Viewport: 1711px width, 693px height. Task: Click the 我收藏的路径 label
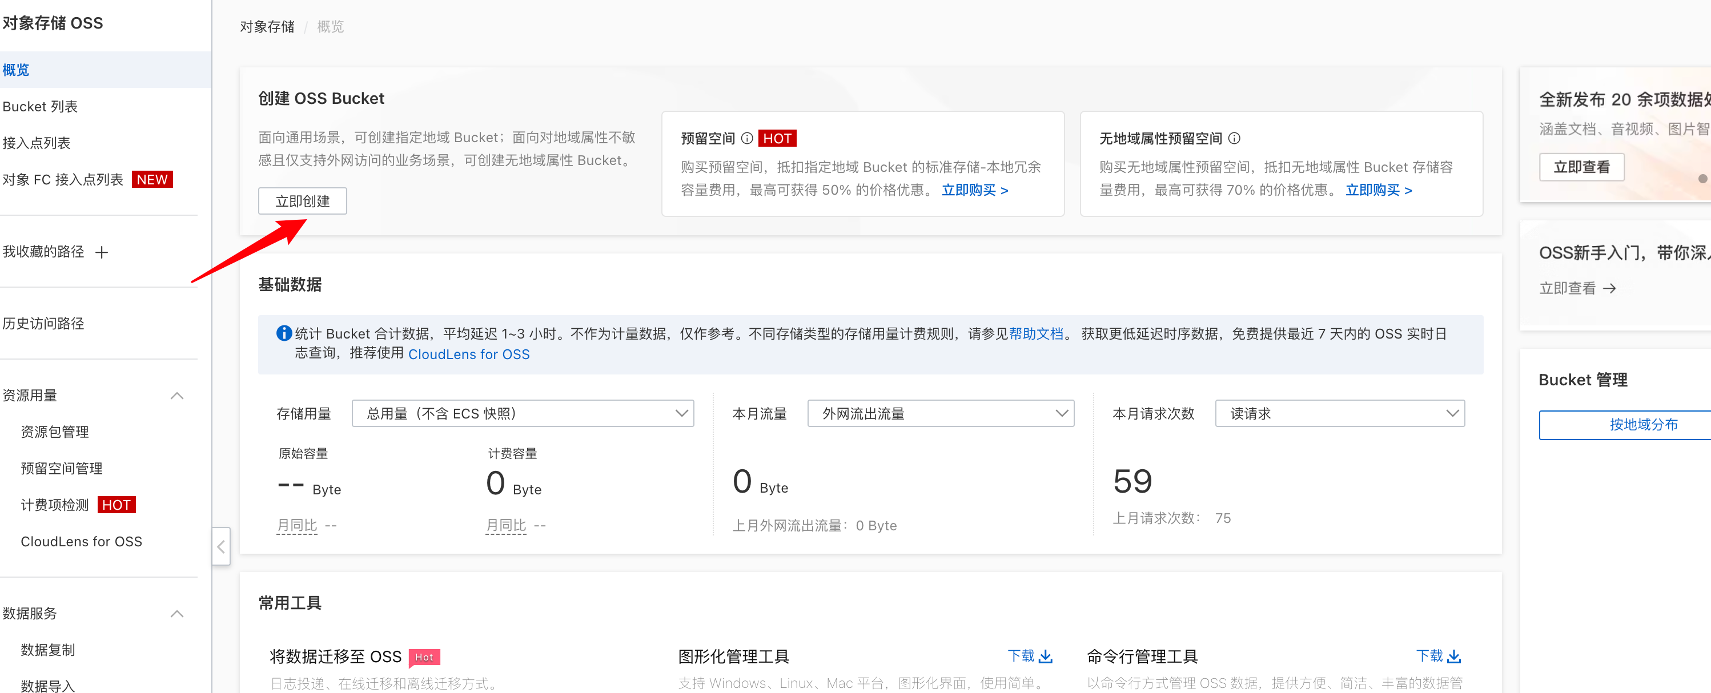[x=43, y=252]
